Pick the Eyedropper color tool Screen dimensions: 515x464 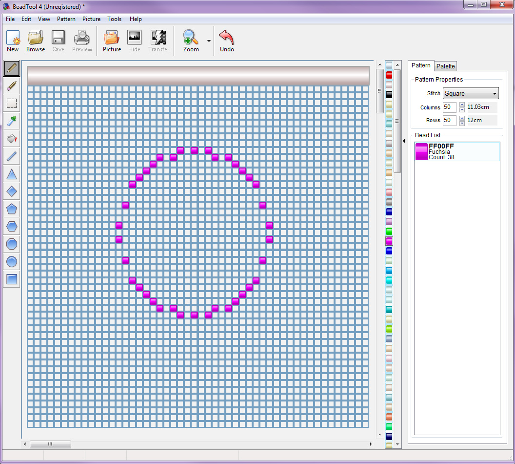coord(12,121)
